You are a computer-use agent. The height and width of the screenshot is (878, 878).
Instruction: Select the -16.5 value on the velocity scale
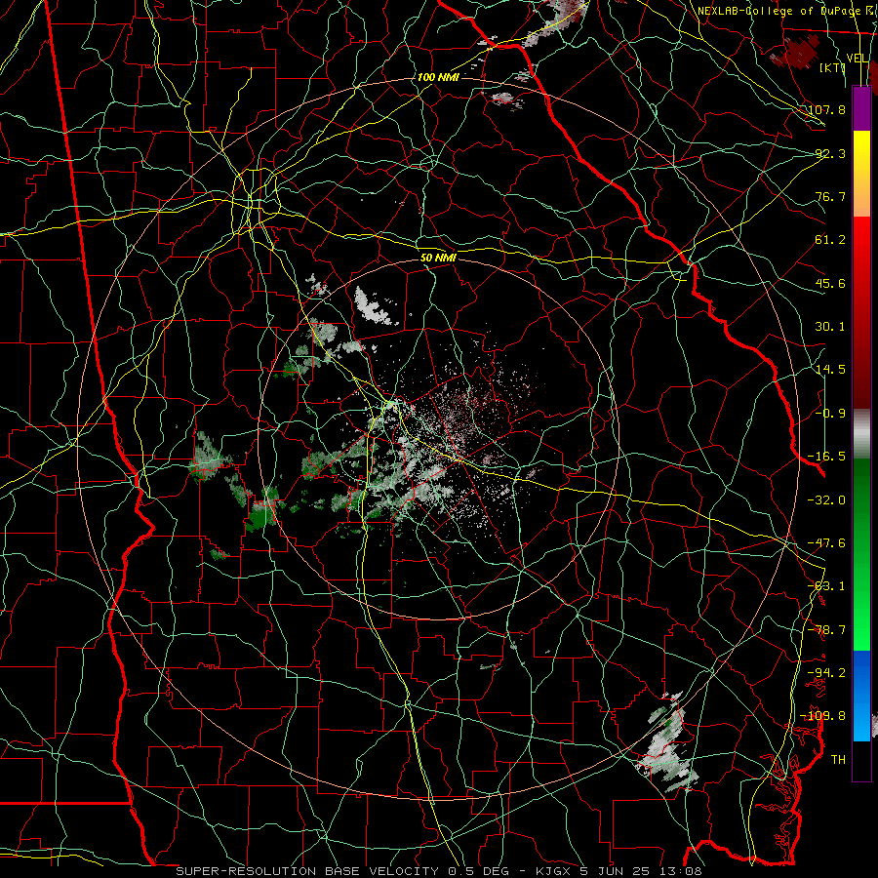827,457
